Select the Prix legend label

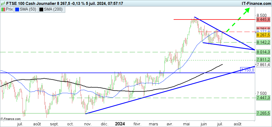pyautogui.click(x=10, y=9)
